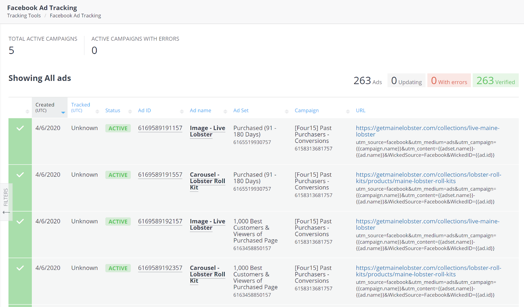Sort ads by Ad ID column header
Screen dimensions: 524x307
point(144,111)
